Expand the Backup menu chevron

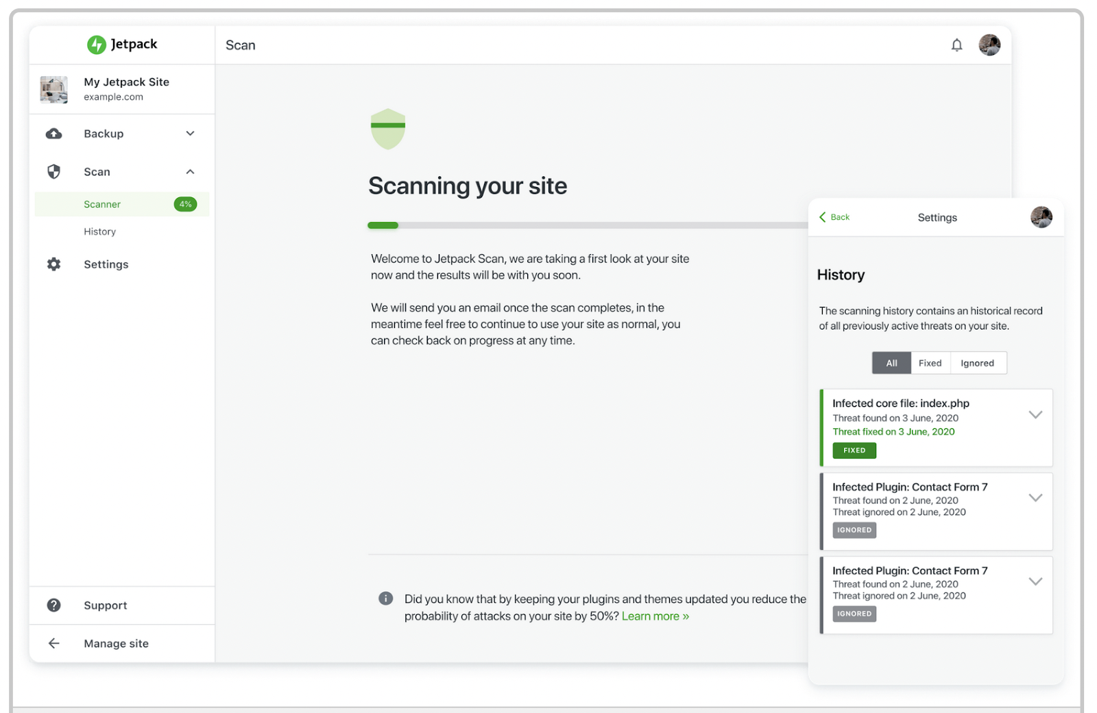click(191, 134)
